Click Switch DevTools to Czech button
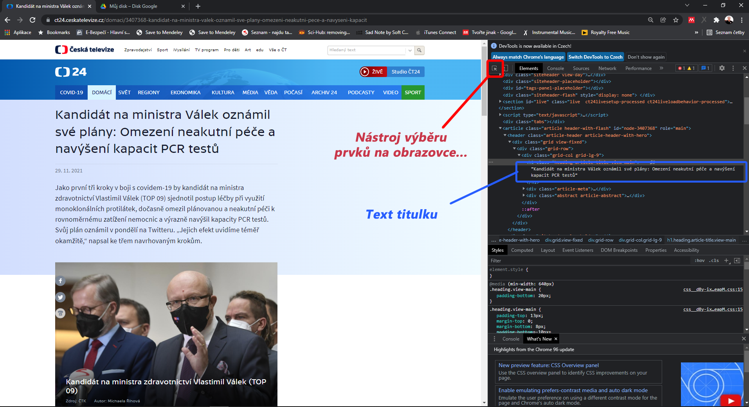 tap(595, 57)
